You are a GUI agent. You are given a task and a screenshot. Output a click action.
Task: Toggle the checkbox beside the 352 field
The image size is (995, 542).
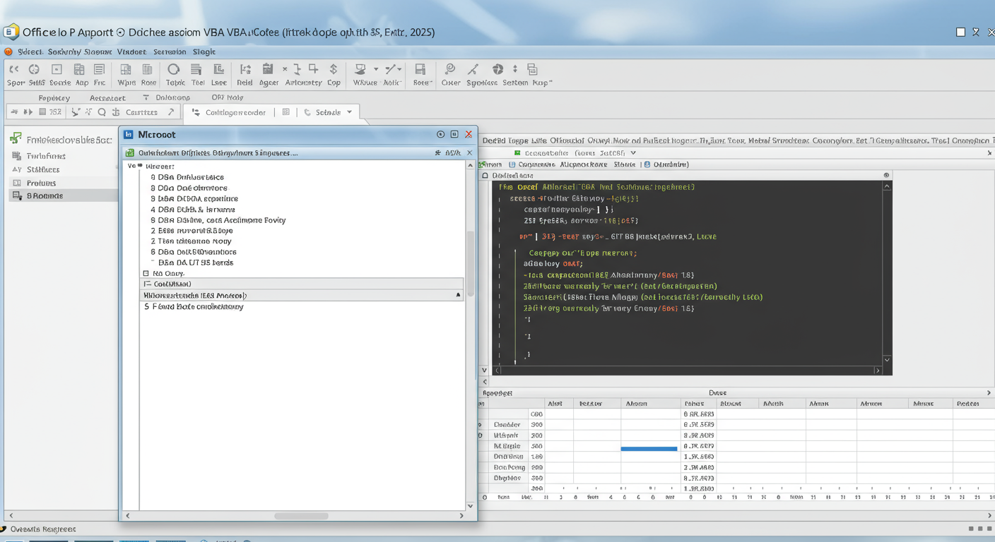click(43, 112)
